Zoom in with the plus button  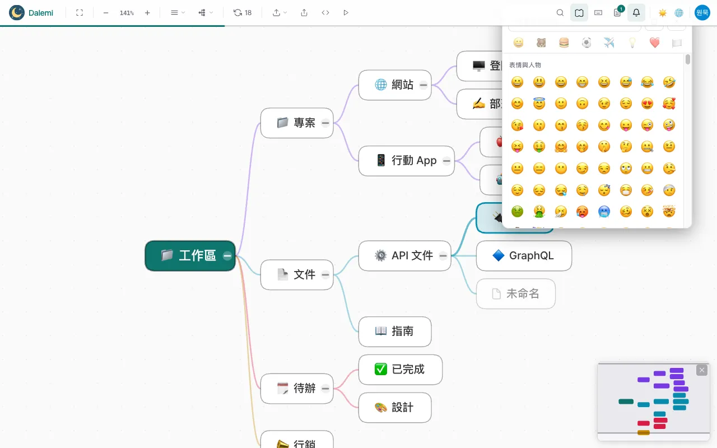click(147, 12)
